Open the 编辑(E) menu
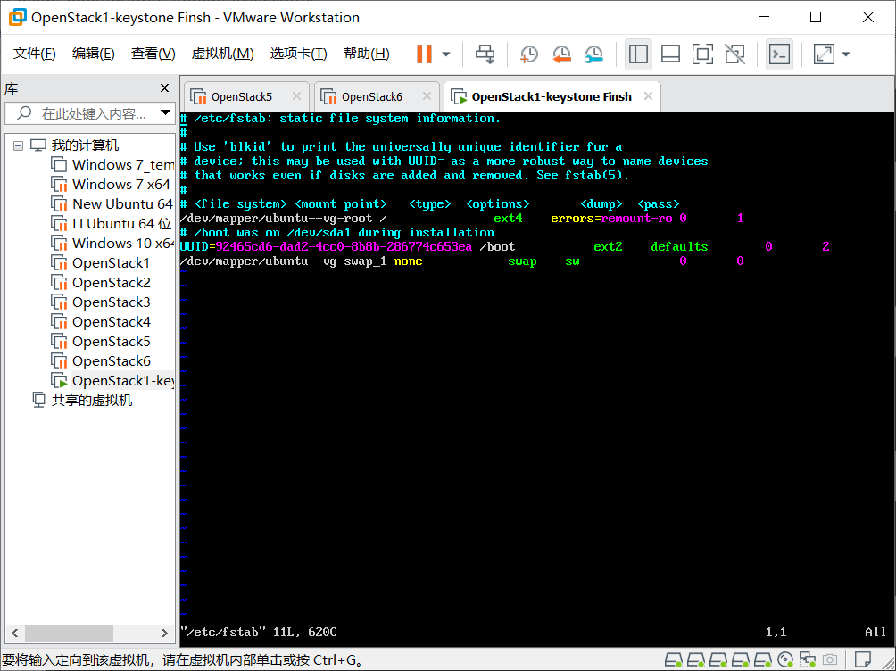 93,54
